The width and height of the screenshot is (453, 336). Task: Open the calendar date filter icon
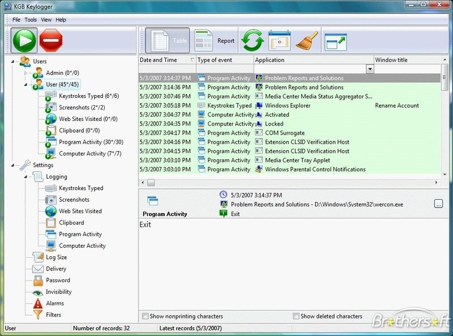[279, 40]
